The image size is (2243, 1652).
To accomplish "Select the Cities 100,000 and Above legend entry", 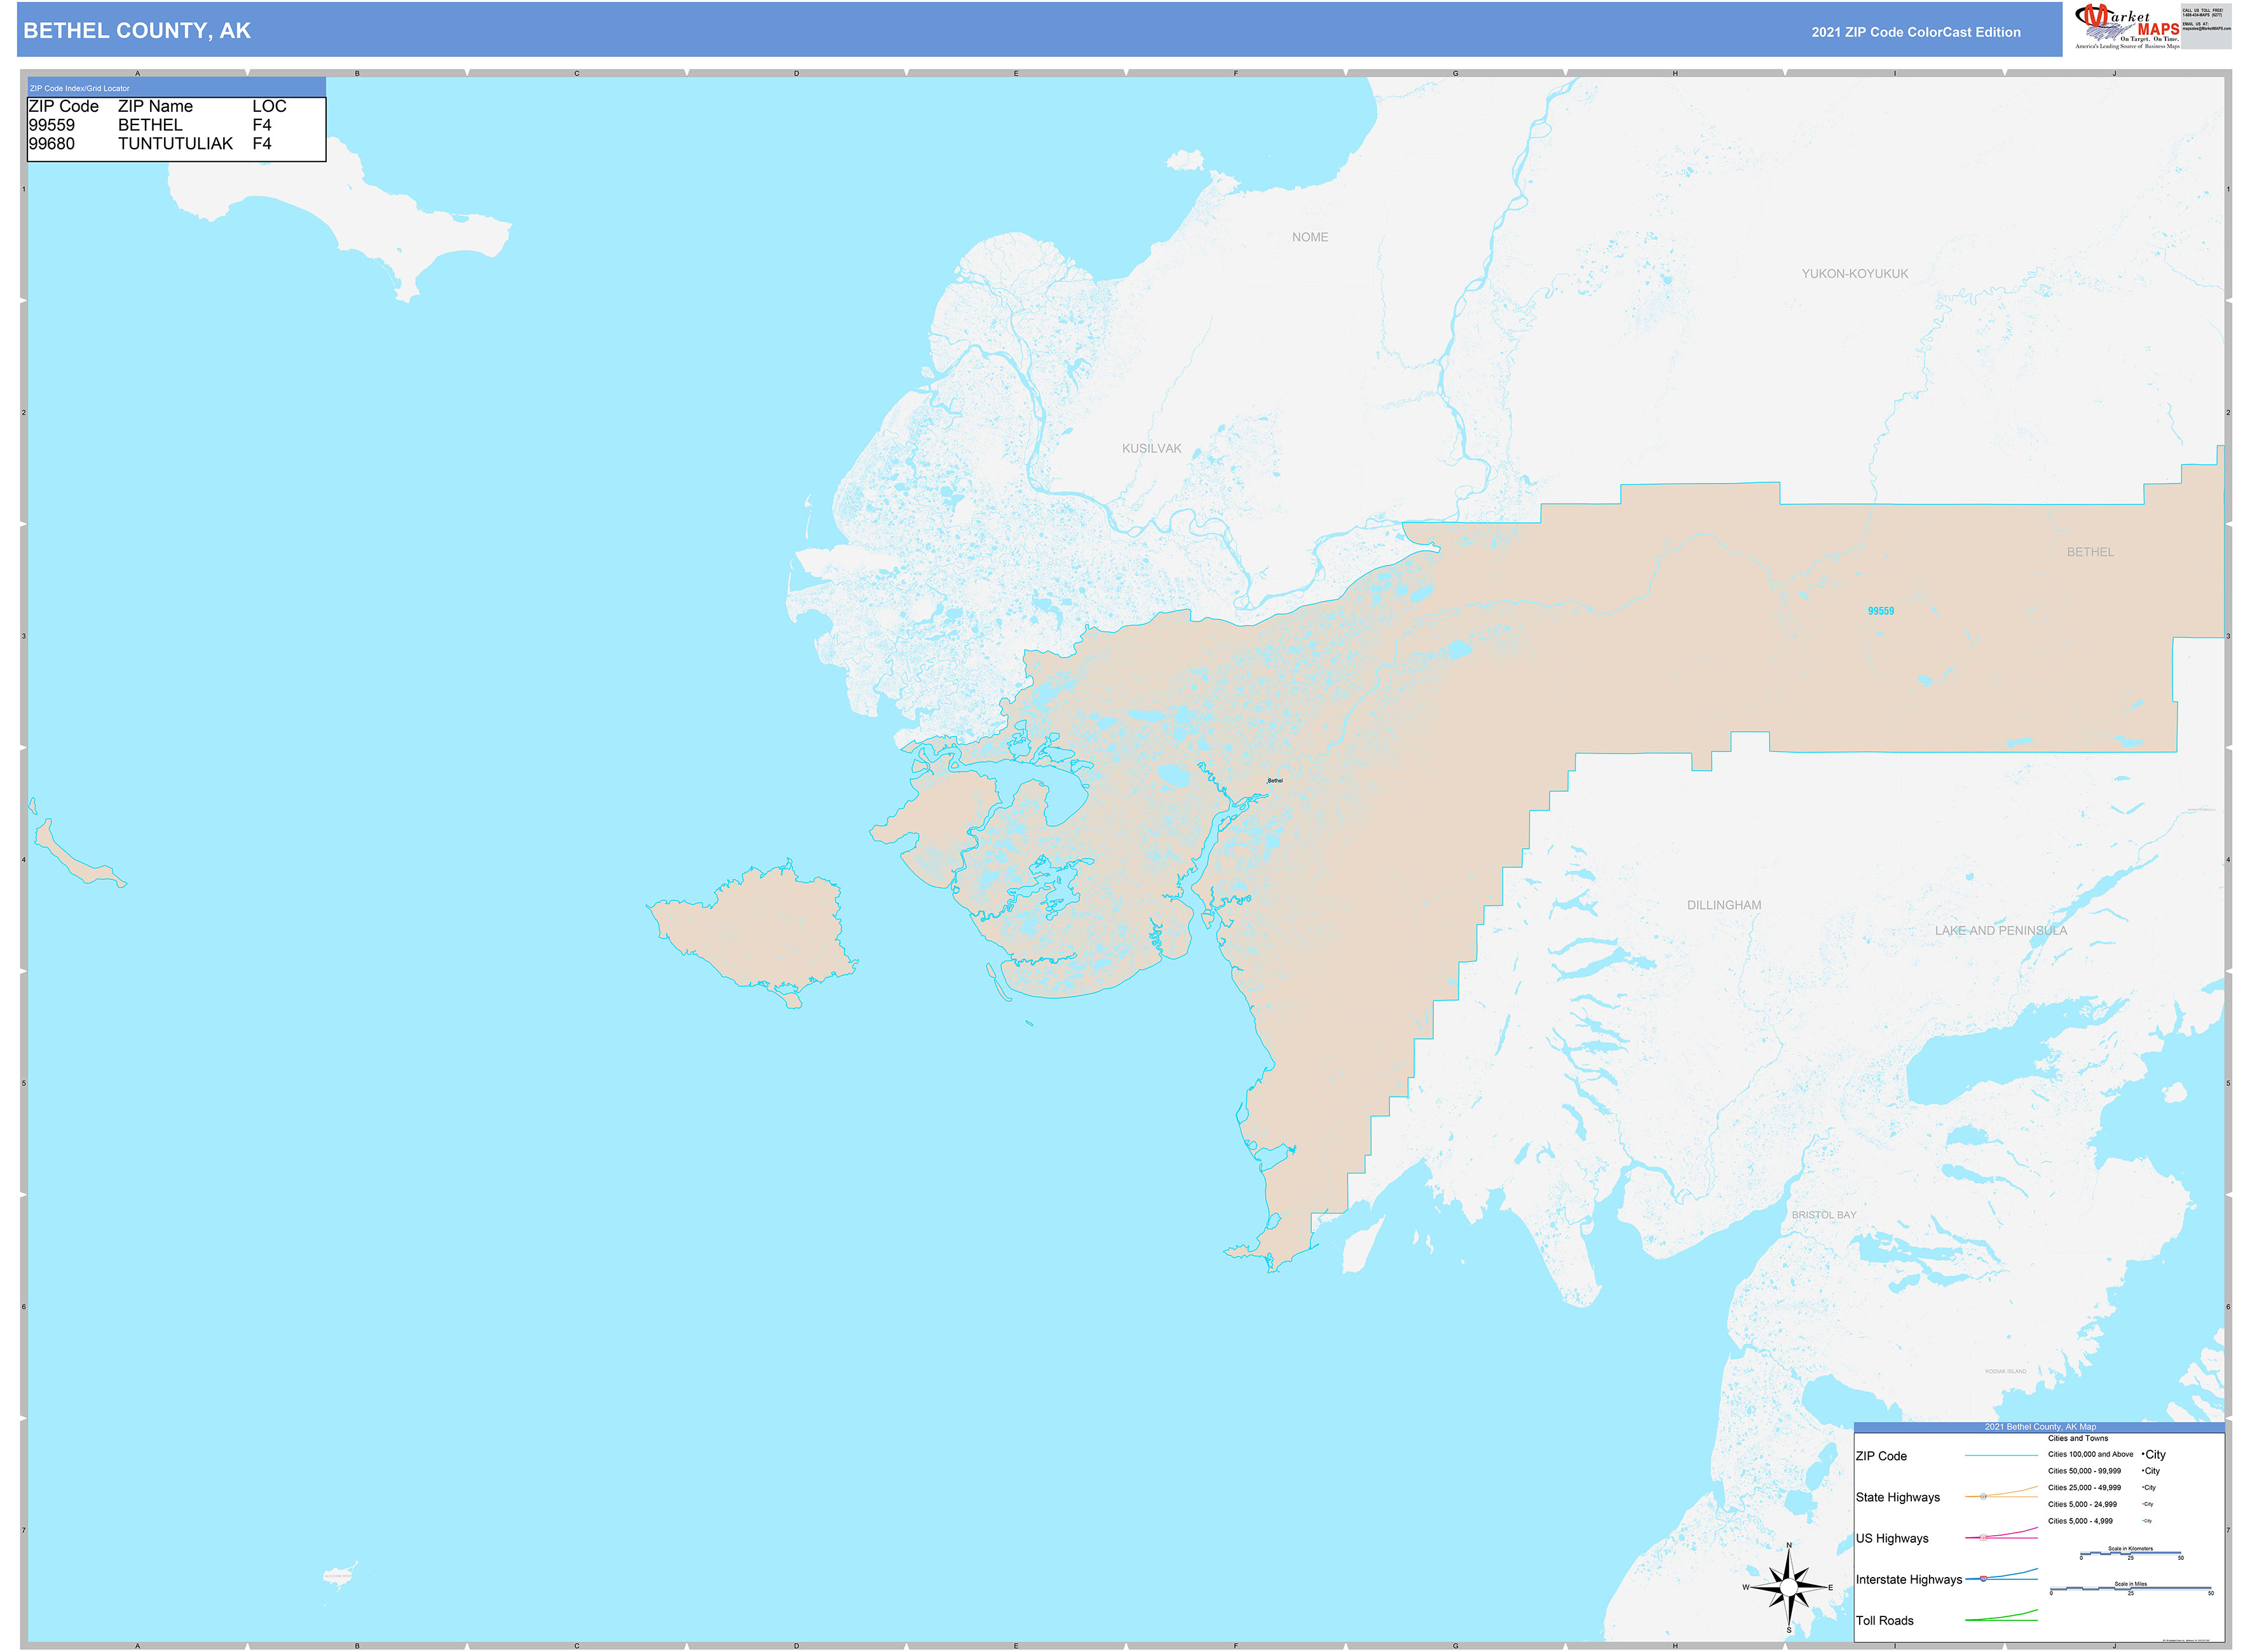I will (x=2090, y=1455).
